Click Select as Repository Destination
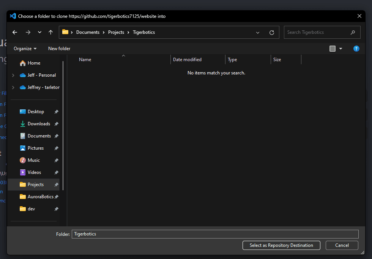 [x=281, y=245]
